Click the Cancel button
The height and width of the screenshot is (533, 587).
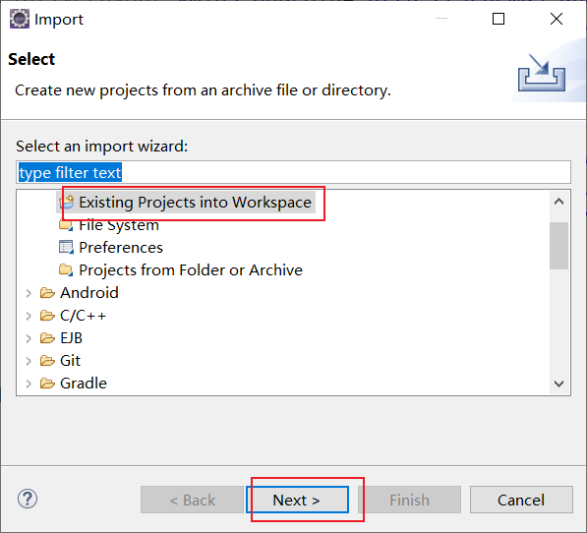click(521, 500)
